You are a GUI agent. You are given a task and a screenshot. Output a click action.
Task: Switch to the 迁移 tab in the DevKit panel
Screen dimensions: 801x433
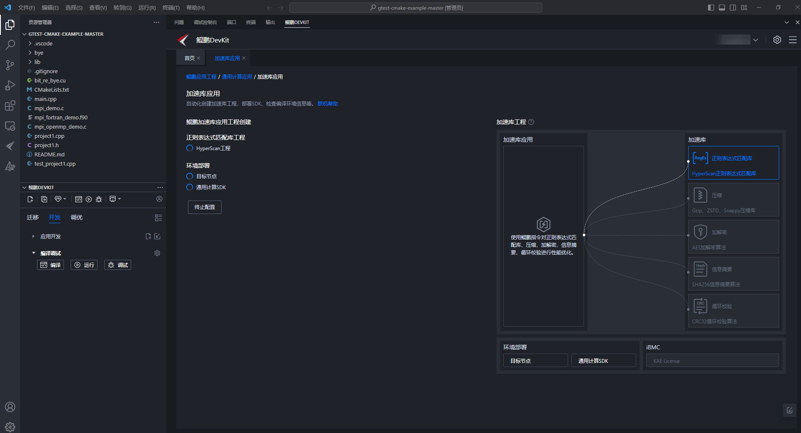(33, 217)
